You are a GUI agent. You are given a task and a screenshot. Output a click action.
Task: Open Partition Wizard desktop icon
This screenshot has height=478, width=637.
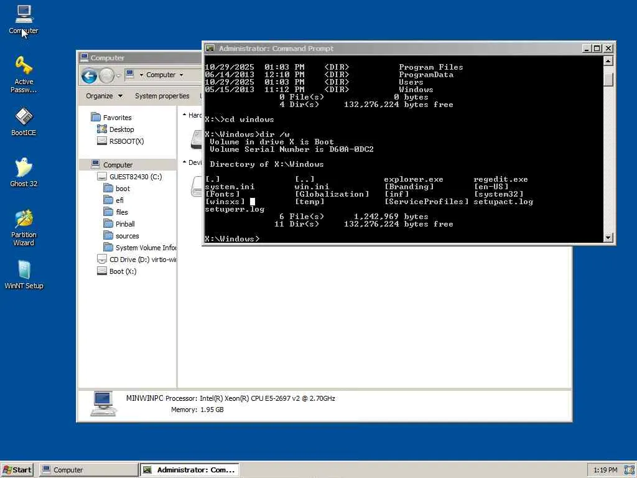point(24,228)
